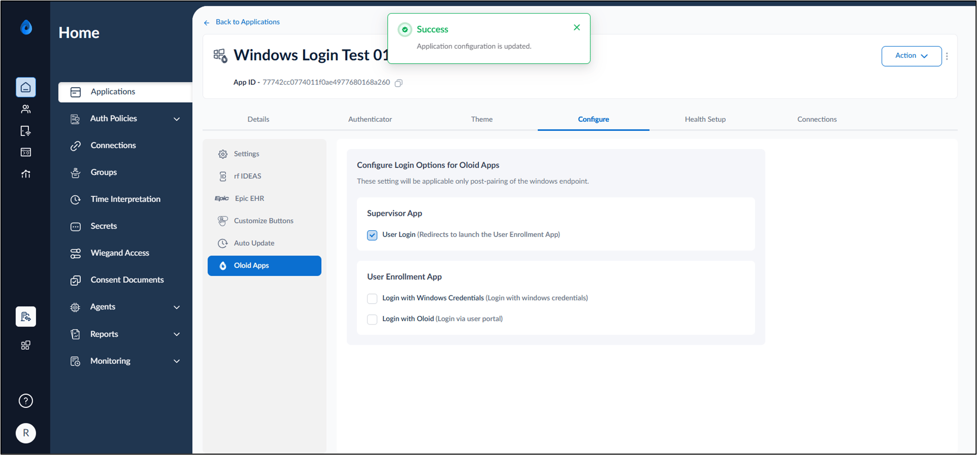The image size is (977, 455).
Task: Click the Back to Applications arrow icon
Action: point(207,22)
